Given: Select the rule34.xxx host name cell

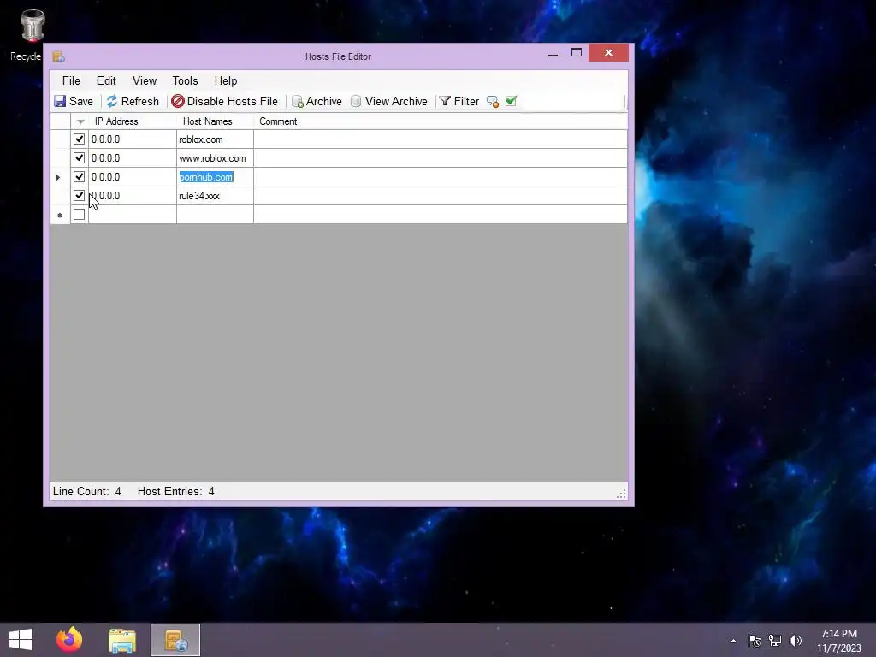Looking at the screenshot, I should coord(215,196).
